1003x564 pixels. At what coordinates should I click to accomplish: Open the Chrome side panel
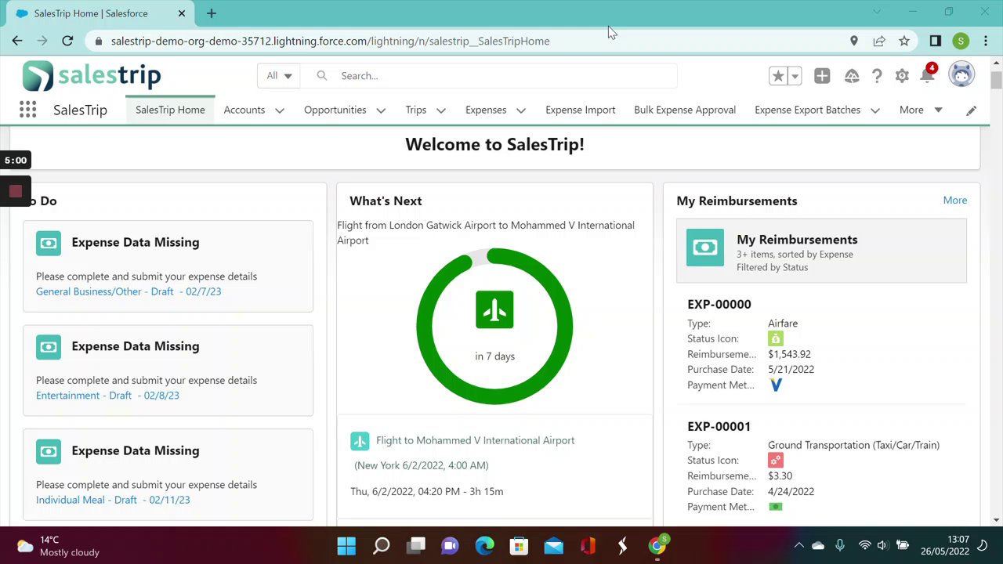[935, 41]
